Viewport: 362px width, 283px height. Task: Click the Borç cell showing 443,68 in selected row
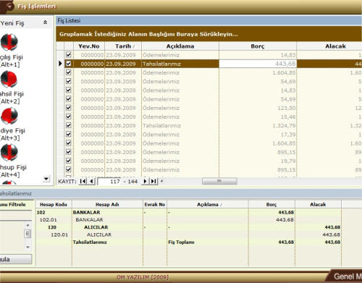tap(258, 64)
